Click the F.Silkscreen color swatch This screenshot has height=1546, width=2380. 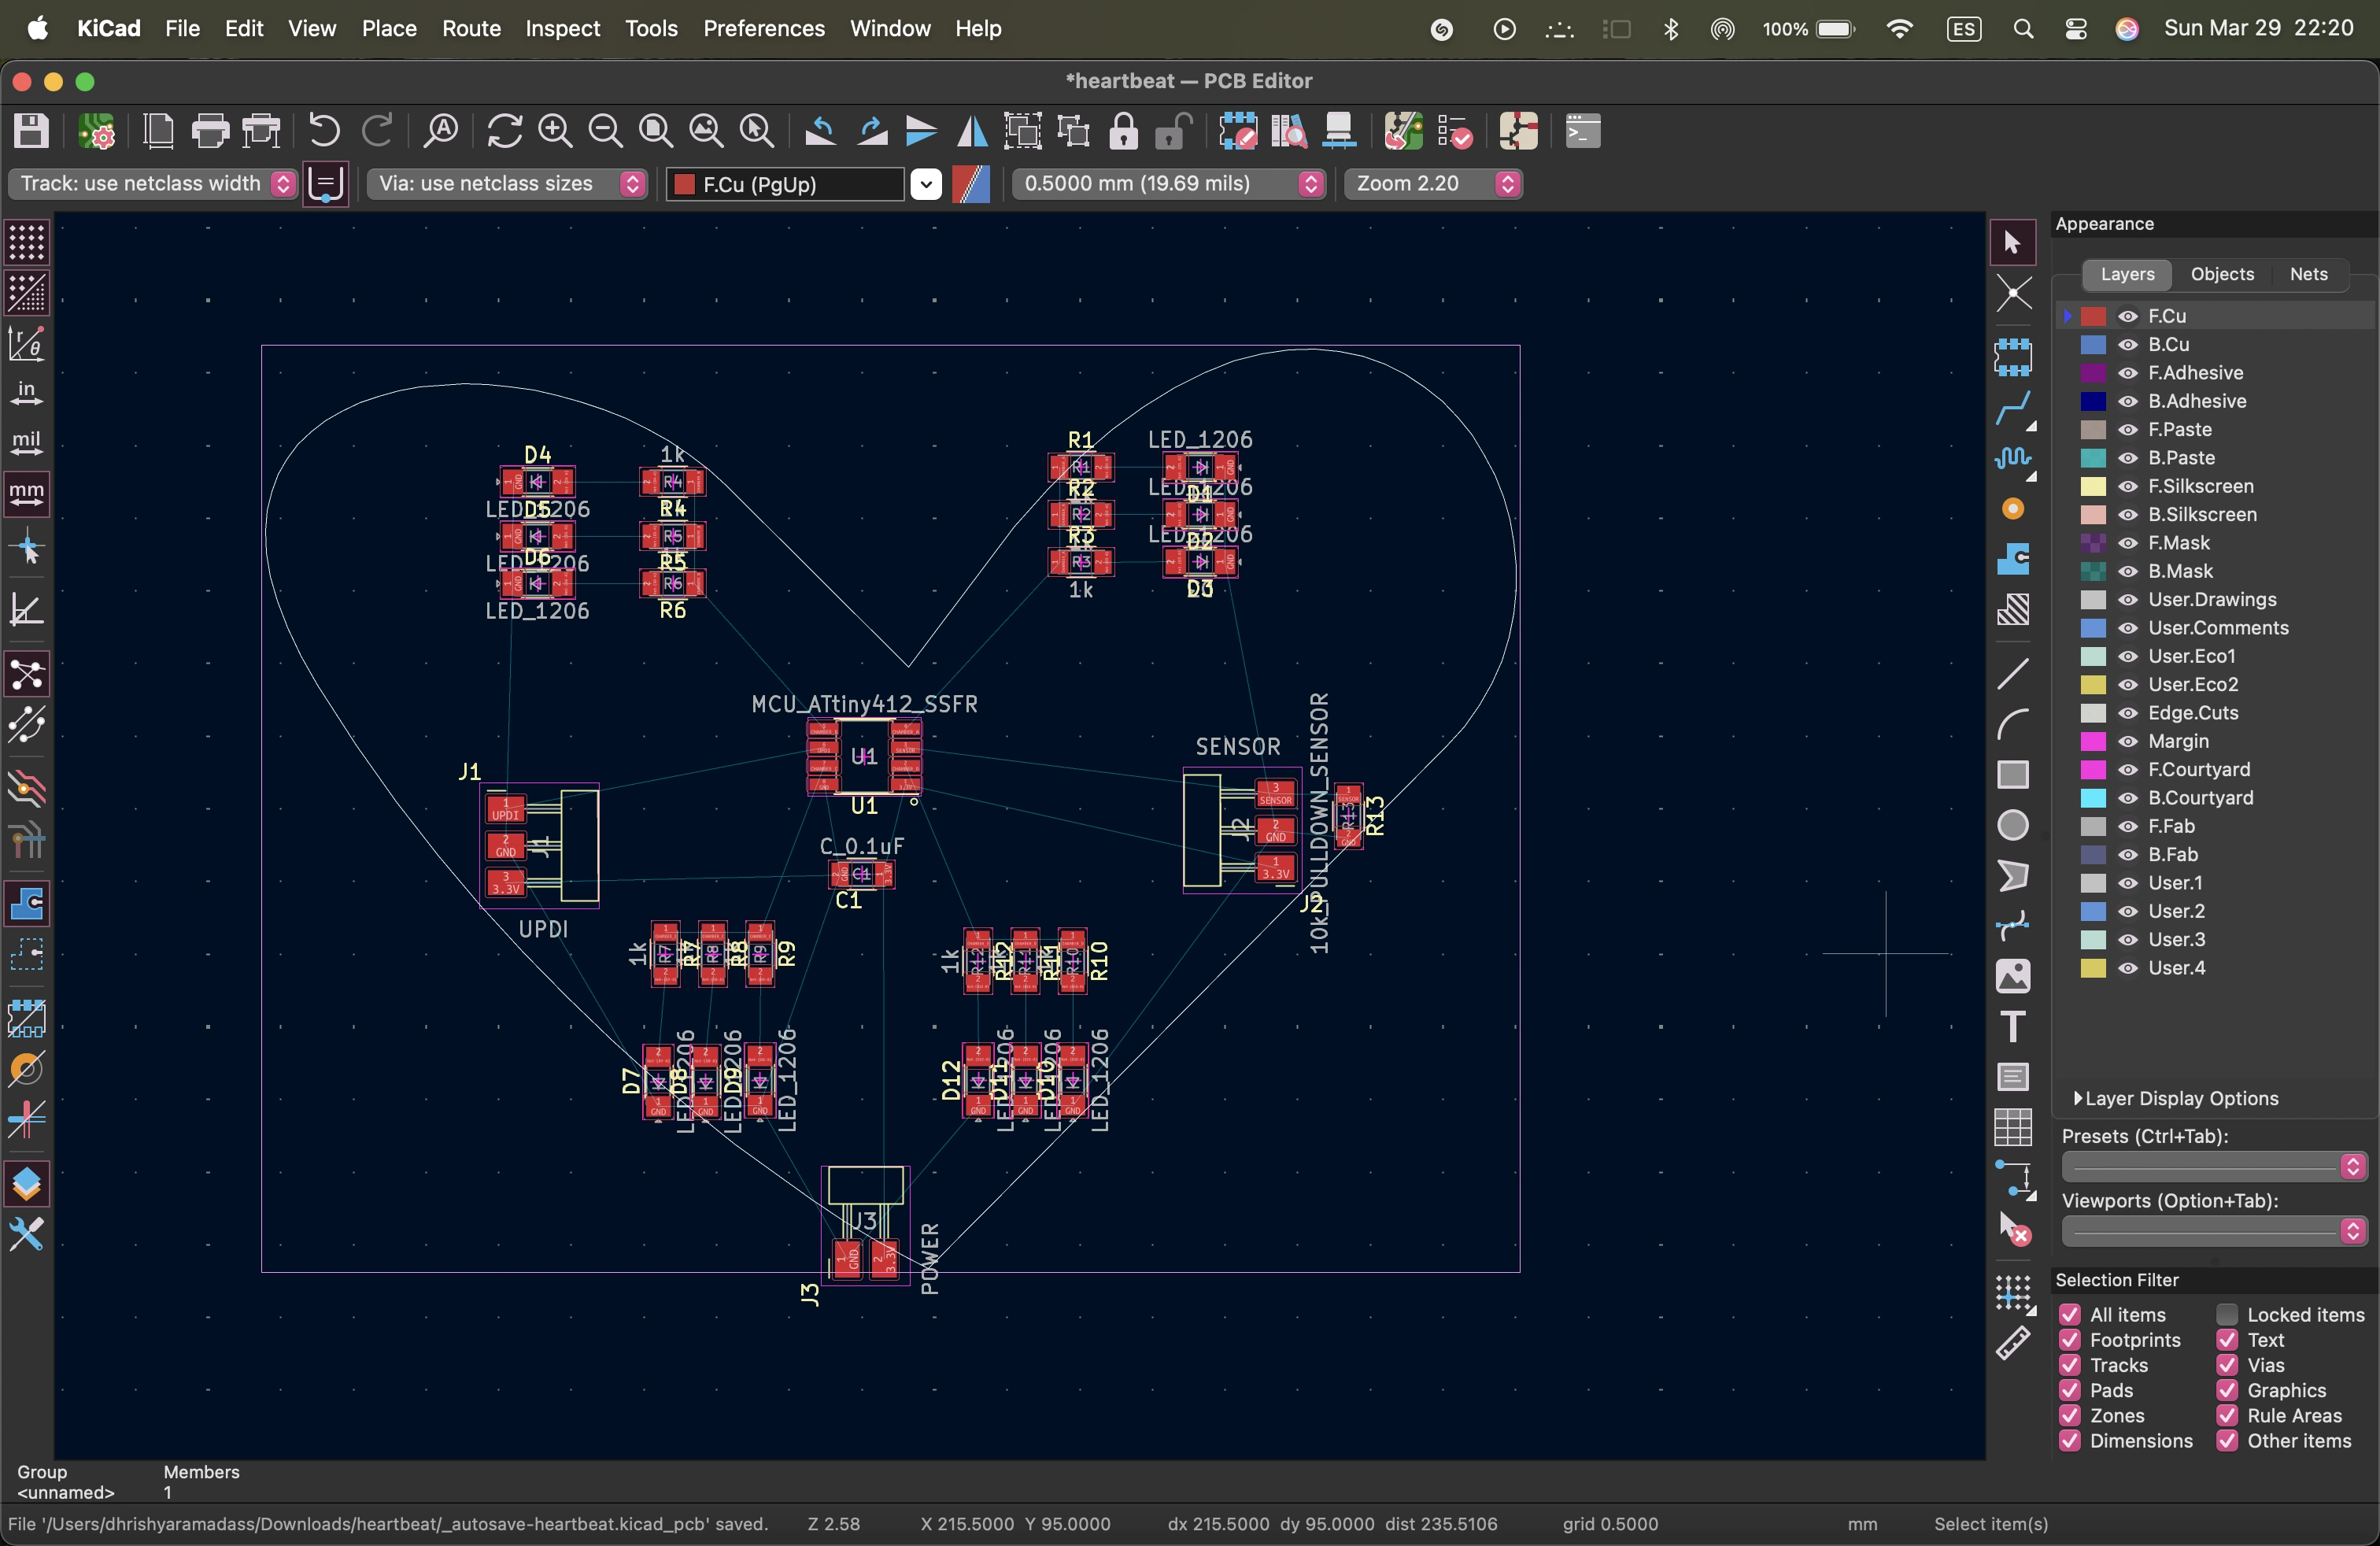pos(2093,487)
